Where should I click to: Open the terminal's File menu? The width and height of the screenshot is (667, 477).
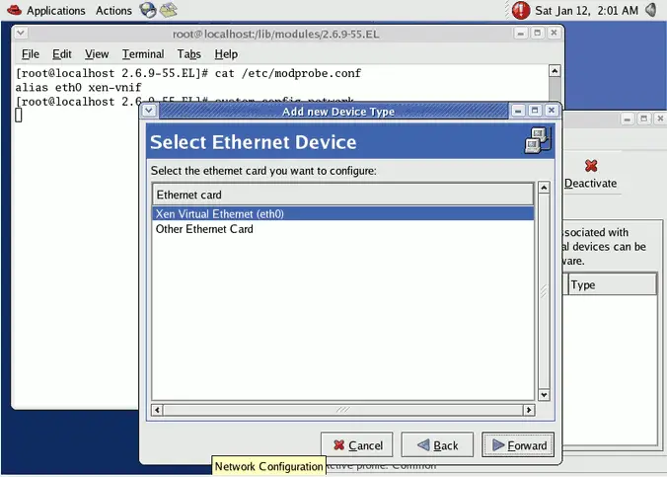coord(30,54)
